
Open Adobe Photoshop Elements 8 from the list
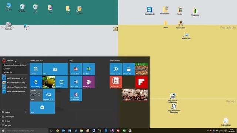tap(14, 91)
